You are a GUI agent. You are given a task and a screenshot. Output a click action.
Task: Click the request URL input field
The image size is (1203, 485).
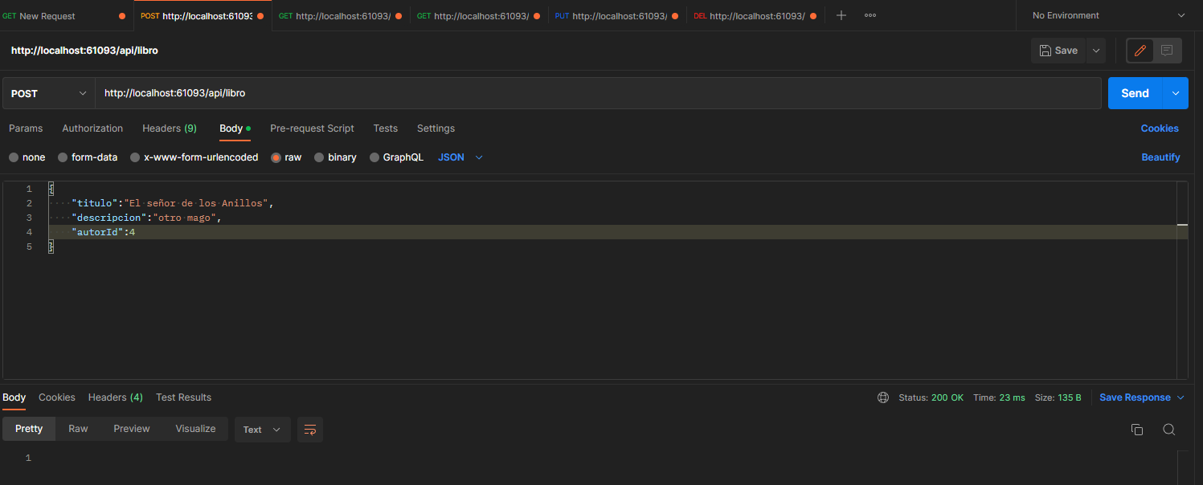tap(598, 93)
